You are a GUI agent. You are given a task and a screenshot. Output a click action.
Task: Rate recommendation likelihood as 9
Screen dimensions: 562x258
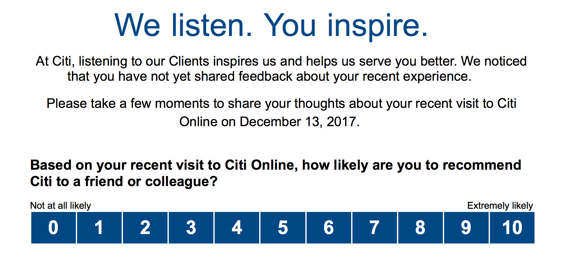(x=466, y=228)
